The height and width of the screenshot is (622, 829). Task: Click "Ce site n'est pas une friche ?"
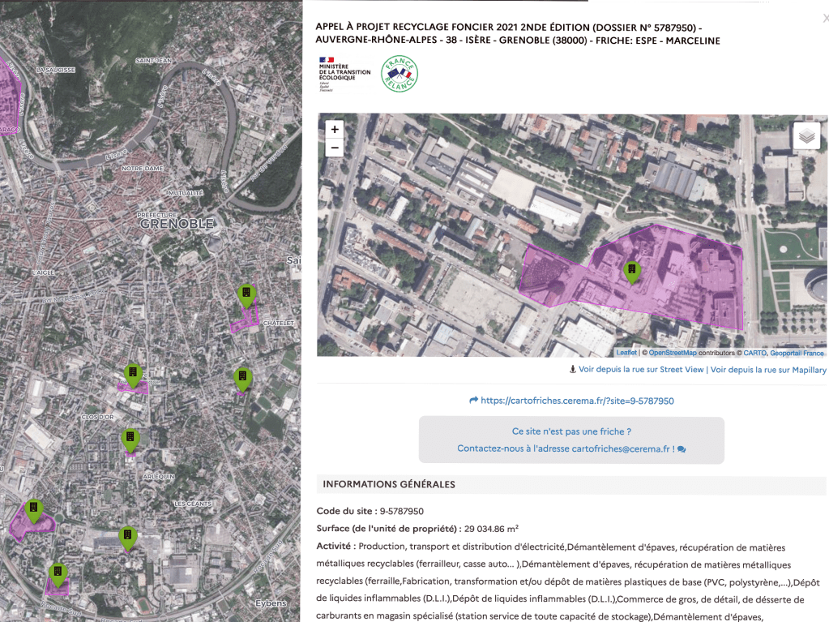tap(571, 431)
